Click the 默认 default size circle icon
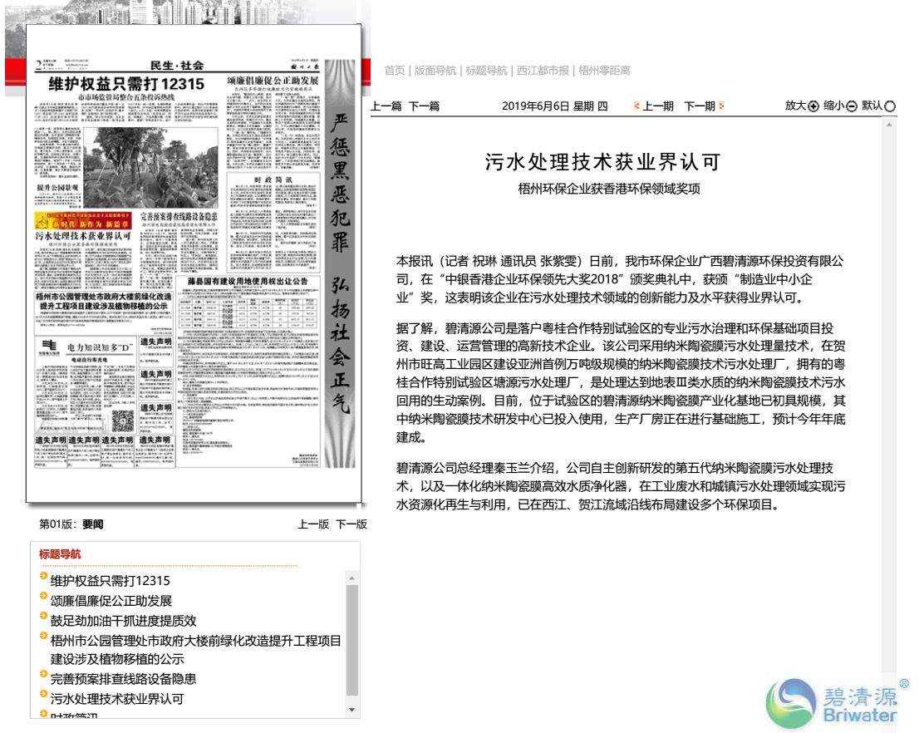This screenshot has height=733, width=919. (x=890, y=106)
